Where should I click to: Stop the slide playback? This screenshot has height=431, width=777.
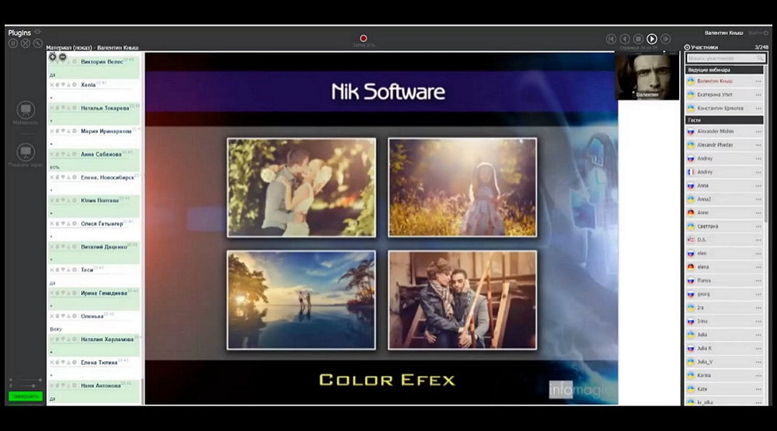638,39
